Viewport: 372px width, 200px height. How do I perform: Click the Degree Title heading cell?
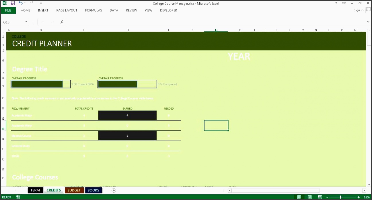30,69
